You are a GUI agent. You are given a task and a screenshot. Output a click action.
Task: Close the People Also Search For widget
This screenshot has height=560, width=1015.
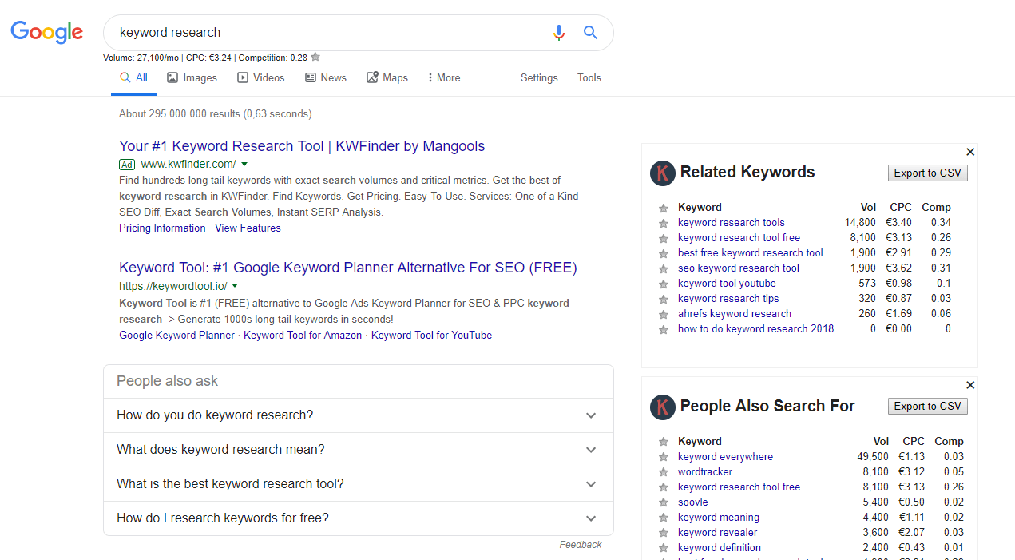click(970, 385)
